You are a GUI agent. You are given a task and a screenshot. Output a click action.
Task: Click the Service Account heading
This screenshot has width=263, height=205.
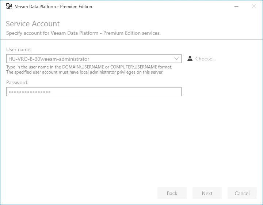(x=33, y=24)
